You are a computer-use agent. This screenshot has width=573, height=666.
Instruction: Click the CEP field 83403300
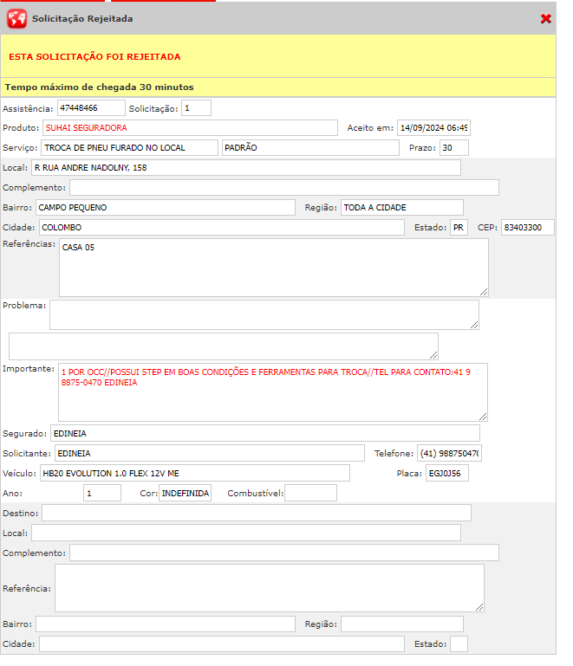[x=528, y=228]
